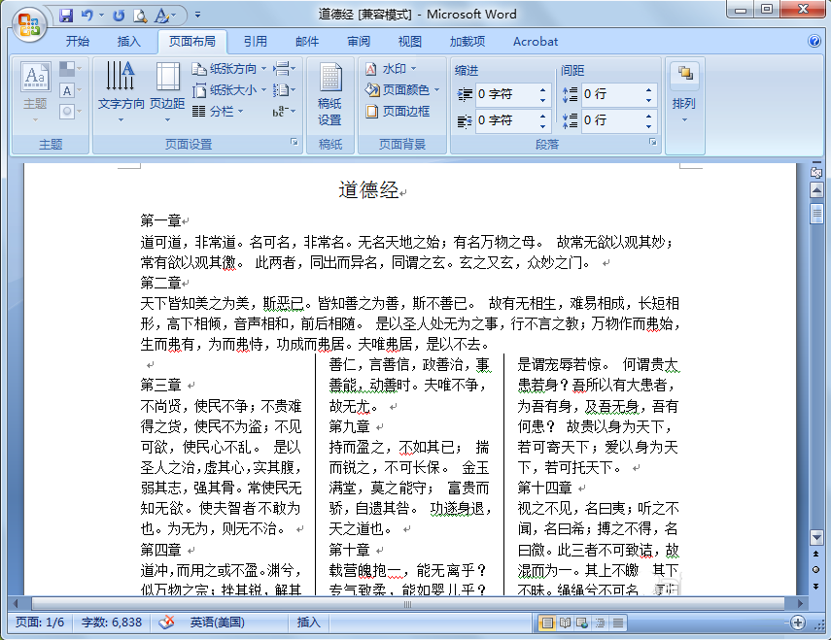
Task: Open the Word help question mark icon
Action: tap(814, 42)
